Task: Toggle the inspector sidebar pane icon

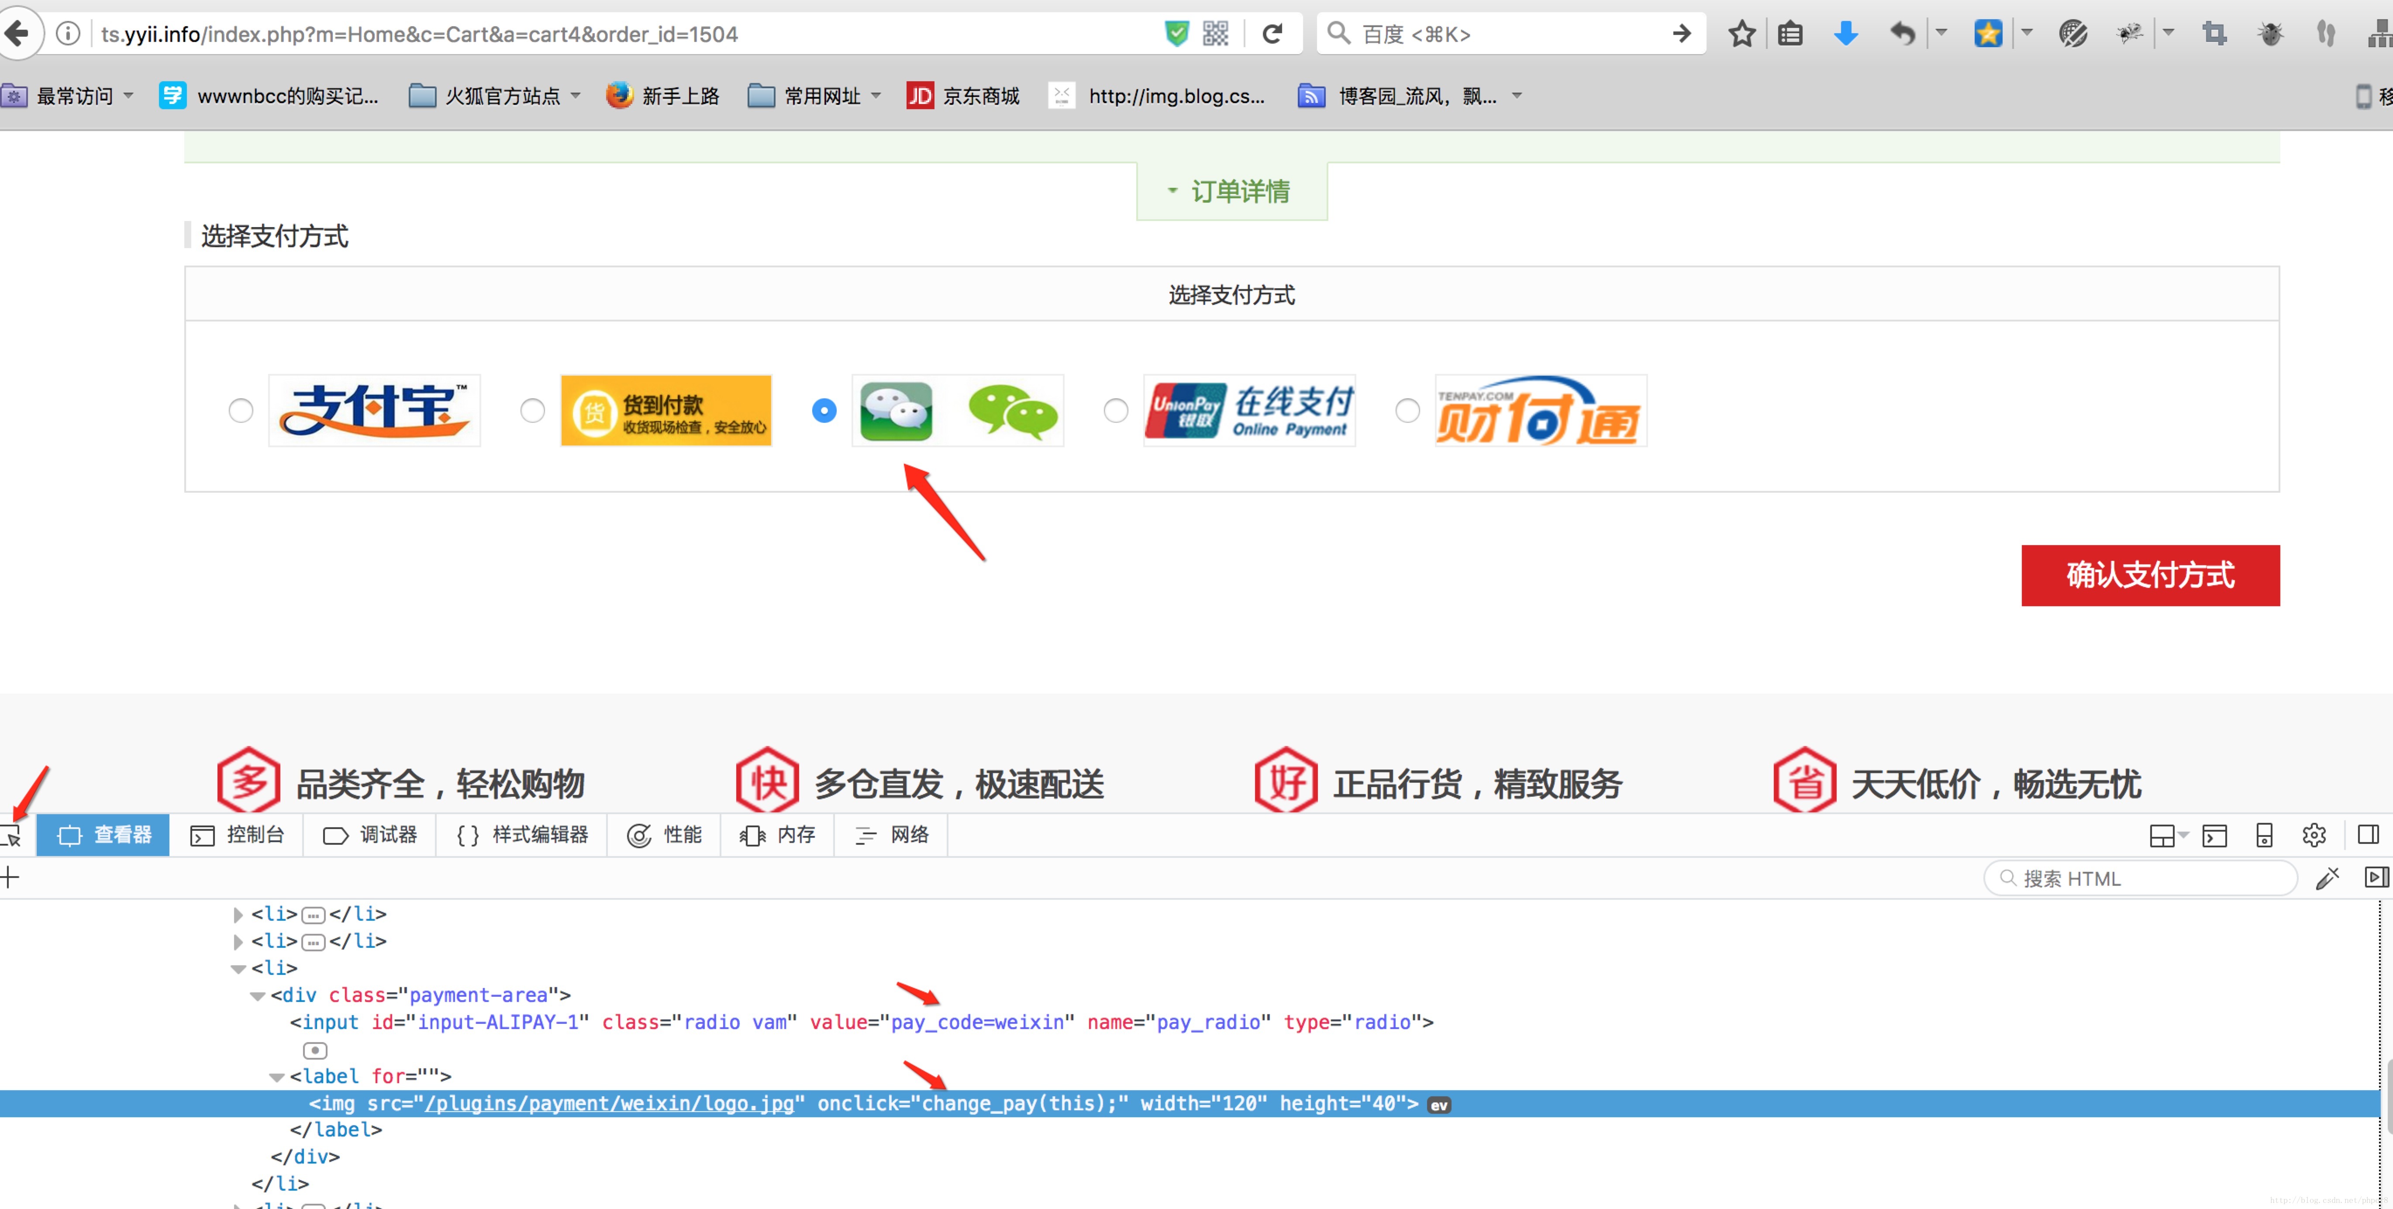Action: [2376, 877]
